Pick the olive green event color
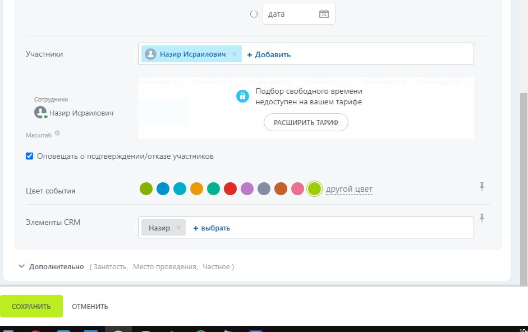Image resolution: width=528 pixels, height=332 pixels. click(x=146, y=188)
